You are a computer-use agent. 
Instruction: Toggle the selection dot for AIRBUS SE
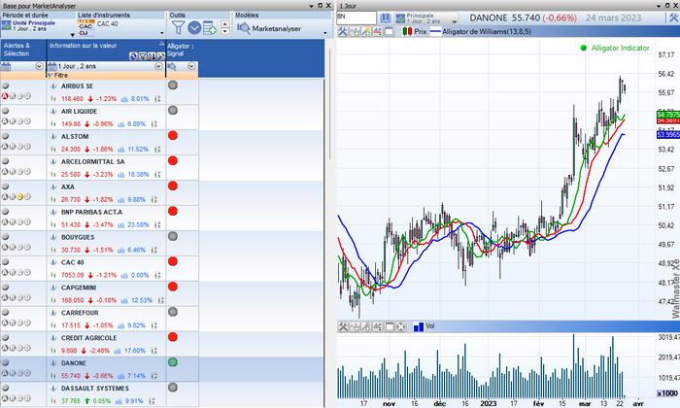(x=5, y=85)
